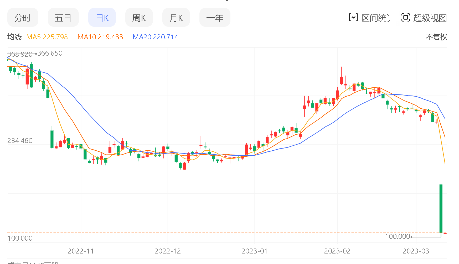Select the 日K daily candlestick tab
Image resolution: width=459 pixels, height=264 pixels.
click(102, 18)
